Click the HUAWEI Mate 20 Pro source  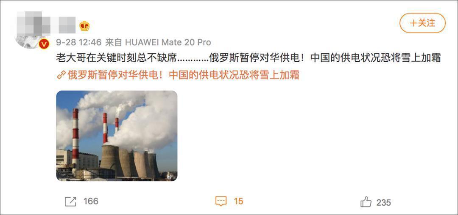click(x=168, y=43)
